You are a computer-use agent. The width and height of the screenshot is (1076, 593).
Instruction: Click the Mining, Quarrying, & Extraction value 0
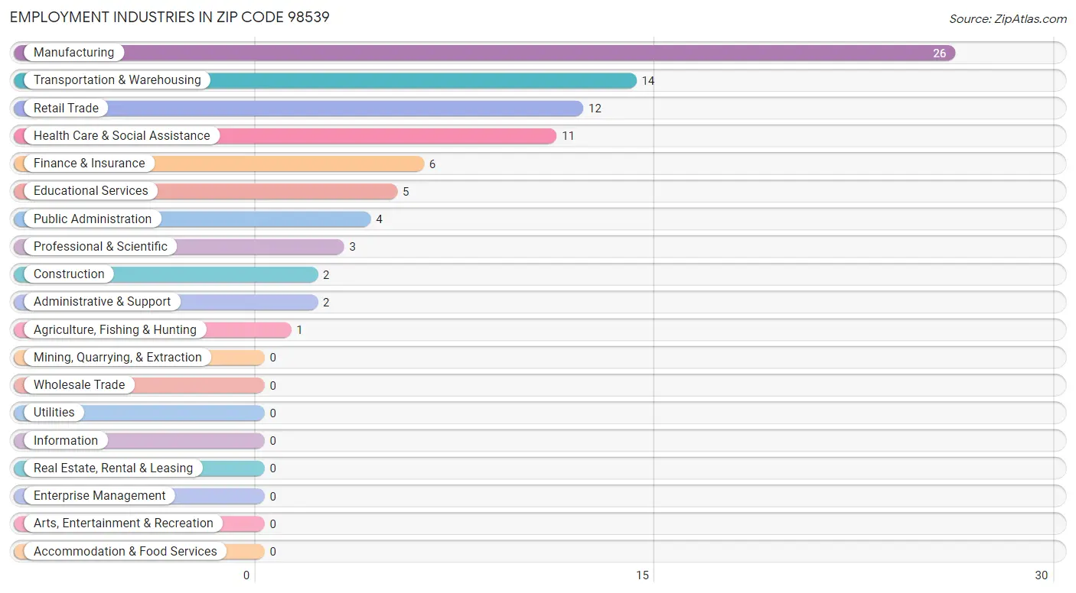(272, 358)
